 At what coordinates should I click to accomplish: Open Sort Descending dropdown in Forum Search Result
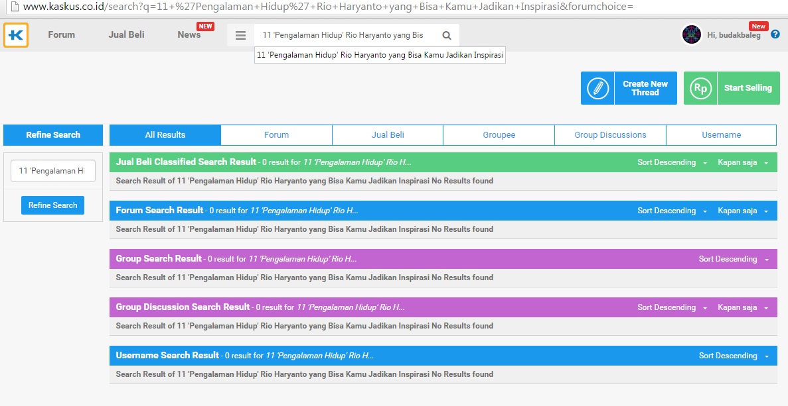(672, 211)
